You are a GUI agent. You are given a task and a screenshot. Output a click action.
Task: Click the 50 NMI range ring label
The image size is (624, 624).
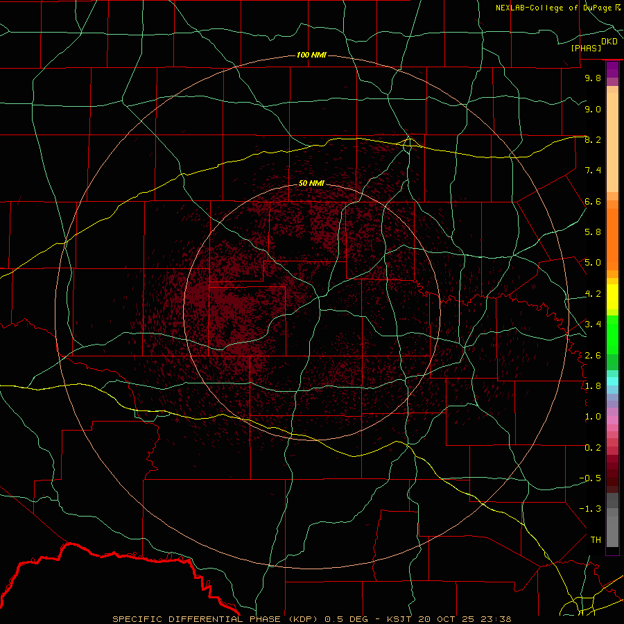(x=311, y=183)
